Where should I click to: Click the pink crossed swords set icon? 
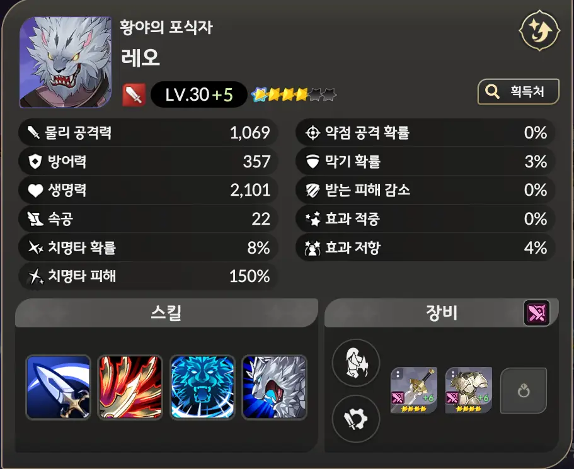[x=537, y=313]
